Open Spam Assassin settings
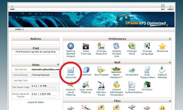 [116, 72]
